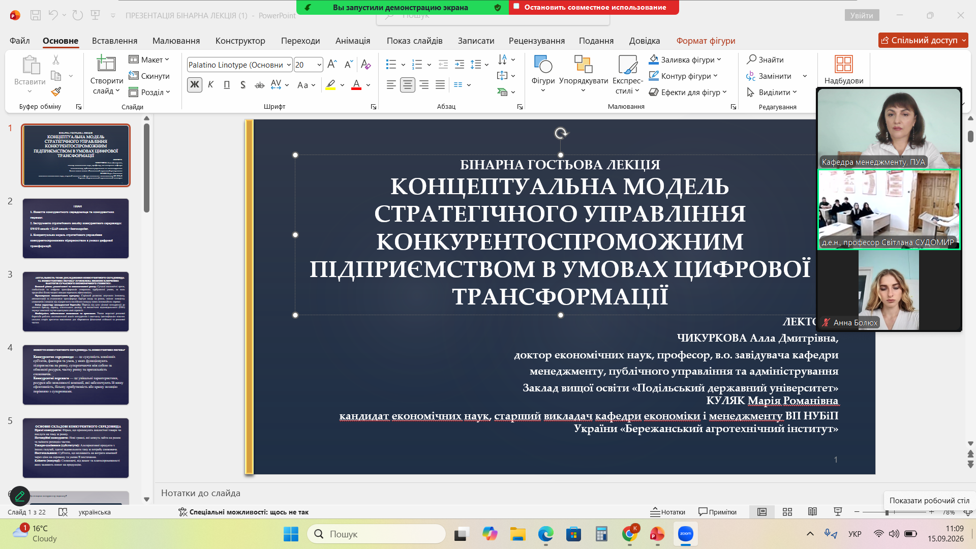The width and height of the screenshot is (976, 549).
Task: Click the red font color swatch
Action: coord(356,85)
